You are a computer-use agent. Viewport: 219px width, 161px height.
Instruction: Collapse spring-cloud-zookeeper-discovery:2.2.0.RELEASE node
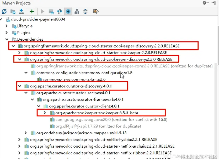[20, 59]
